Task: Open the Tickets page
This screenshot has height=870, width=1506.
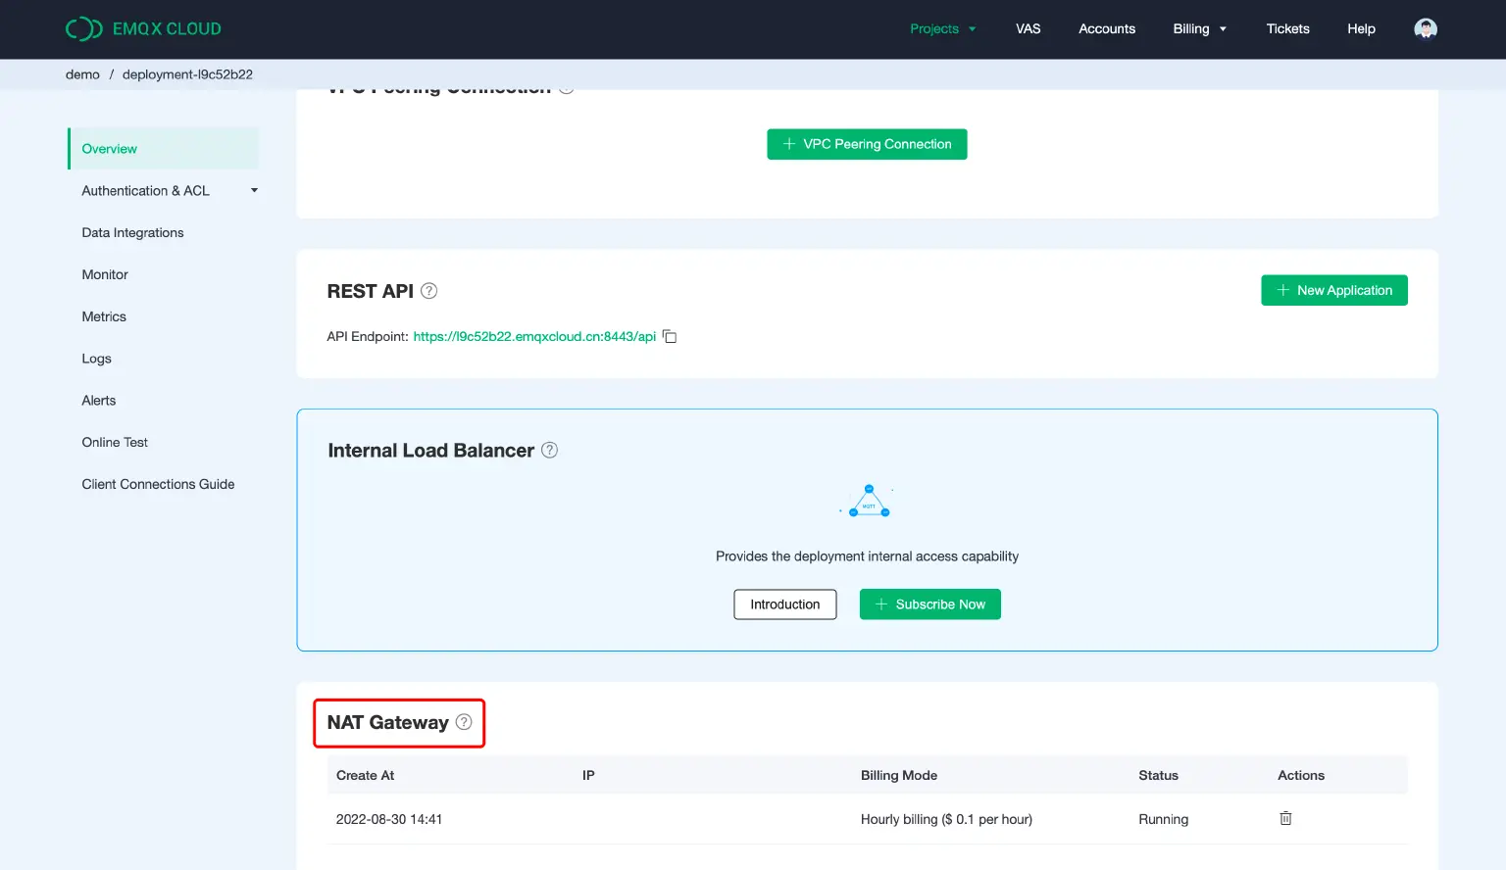Action: click(x=1287, y=28)
